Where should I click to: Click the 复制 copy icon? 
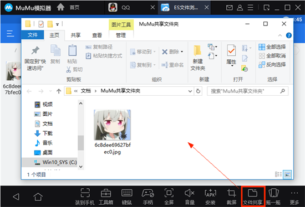pyautogui.click(x=55, y=50)
